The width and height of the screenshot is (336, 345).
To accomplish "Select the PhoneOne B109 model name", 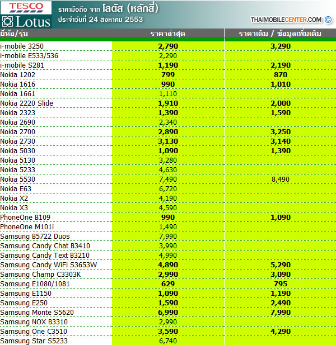I will tap(25, 217).
